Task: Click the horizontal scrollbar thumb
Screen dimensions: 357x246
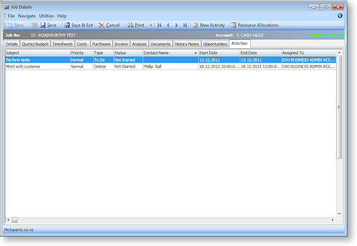Action: click(x=15, y=220)
